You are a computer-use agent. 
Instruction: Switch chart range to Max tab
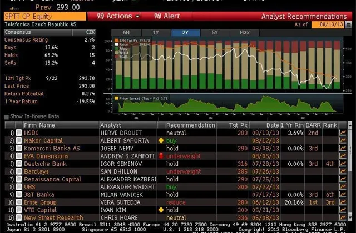245,33
